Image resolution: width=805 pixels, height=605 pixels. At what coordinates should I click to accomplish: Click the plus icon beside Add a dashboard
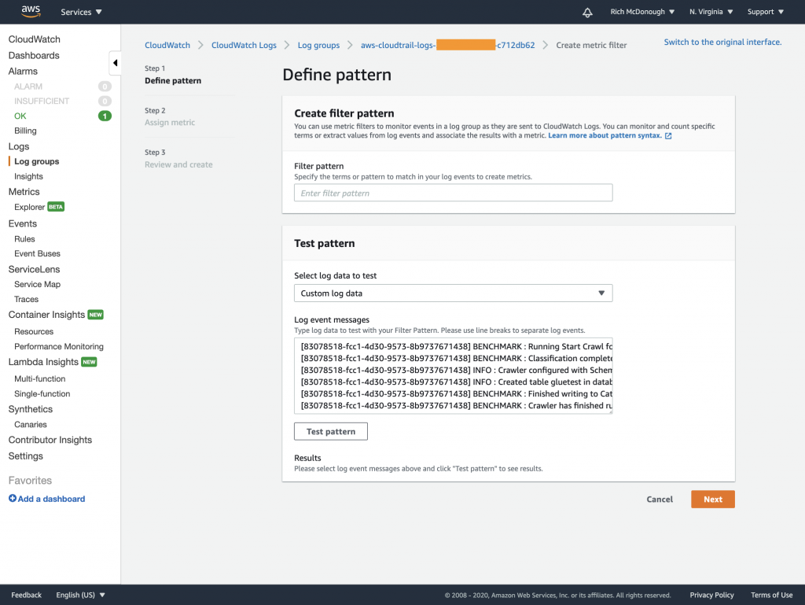[x=13, y=498]
